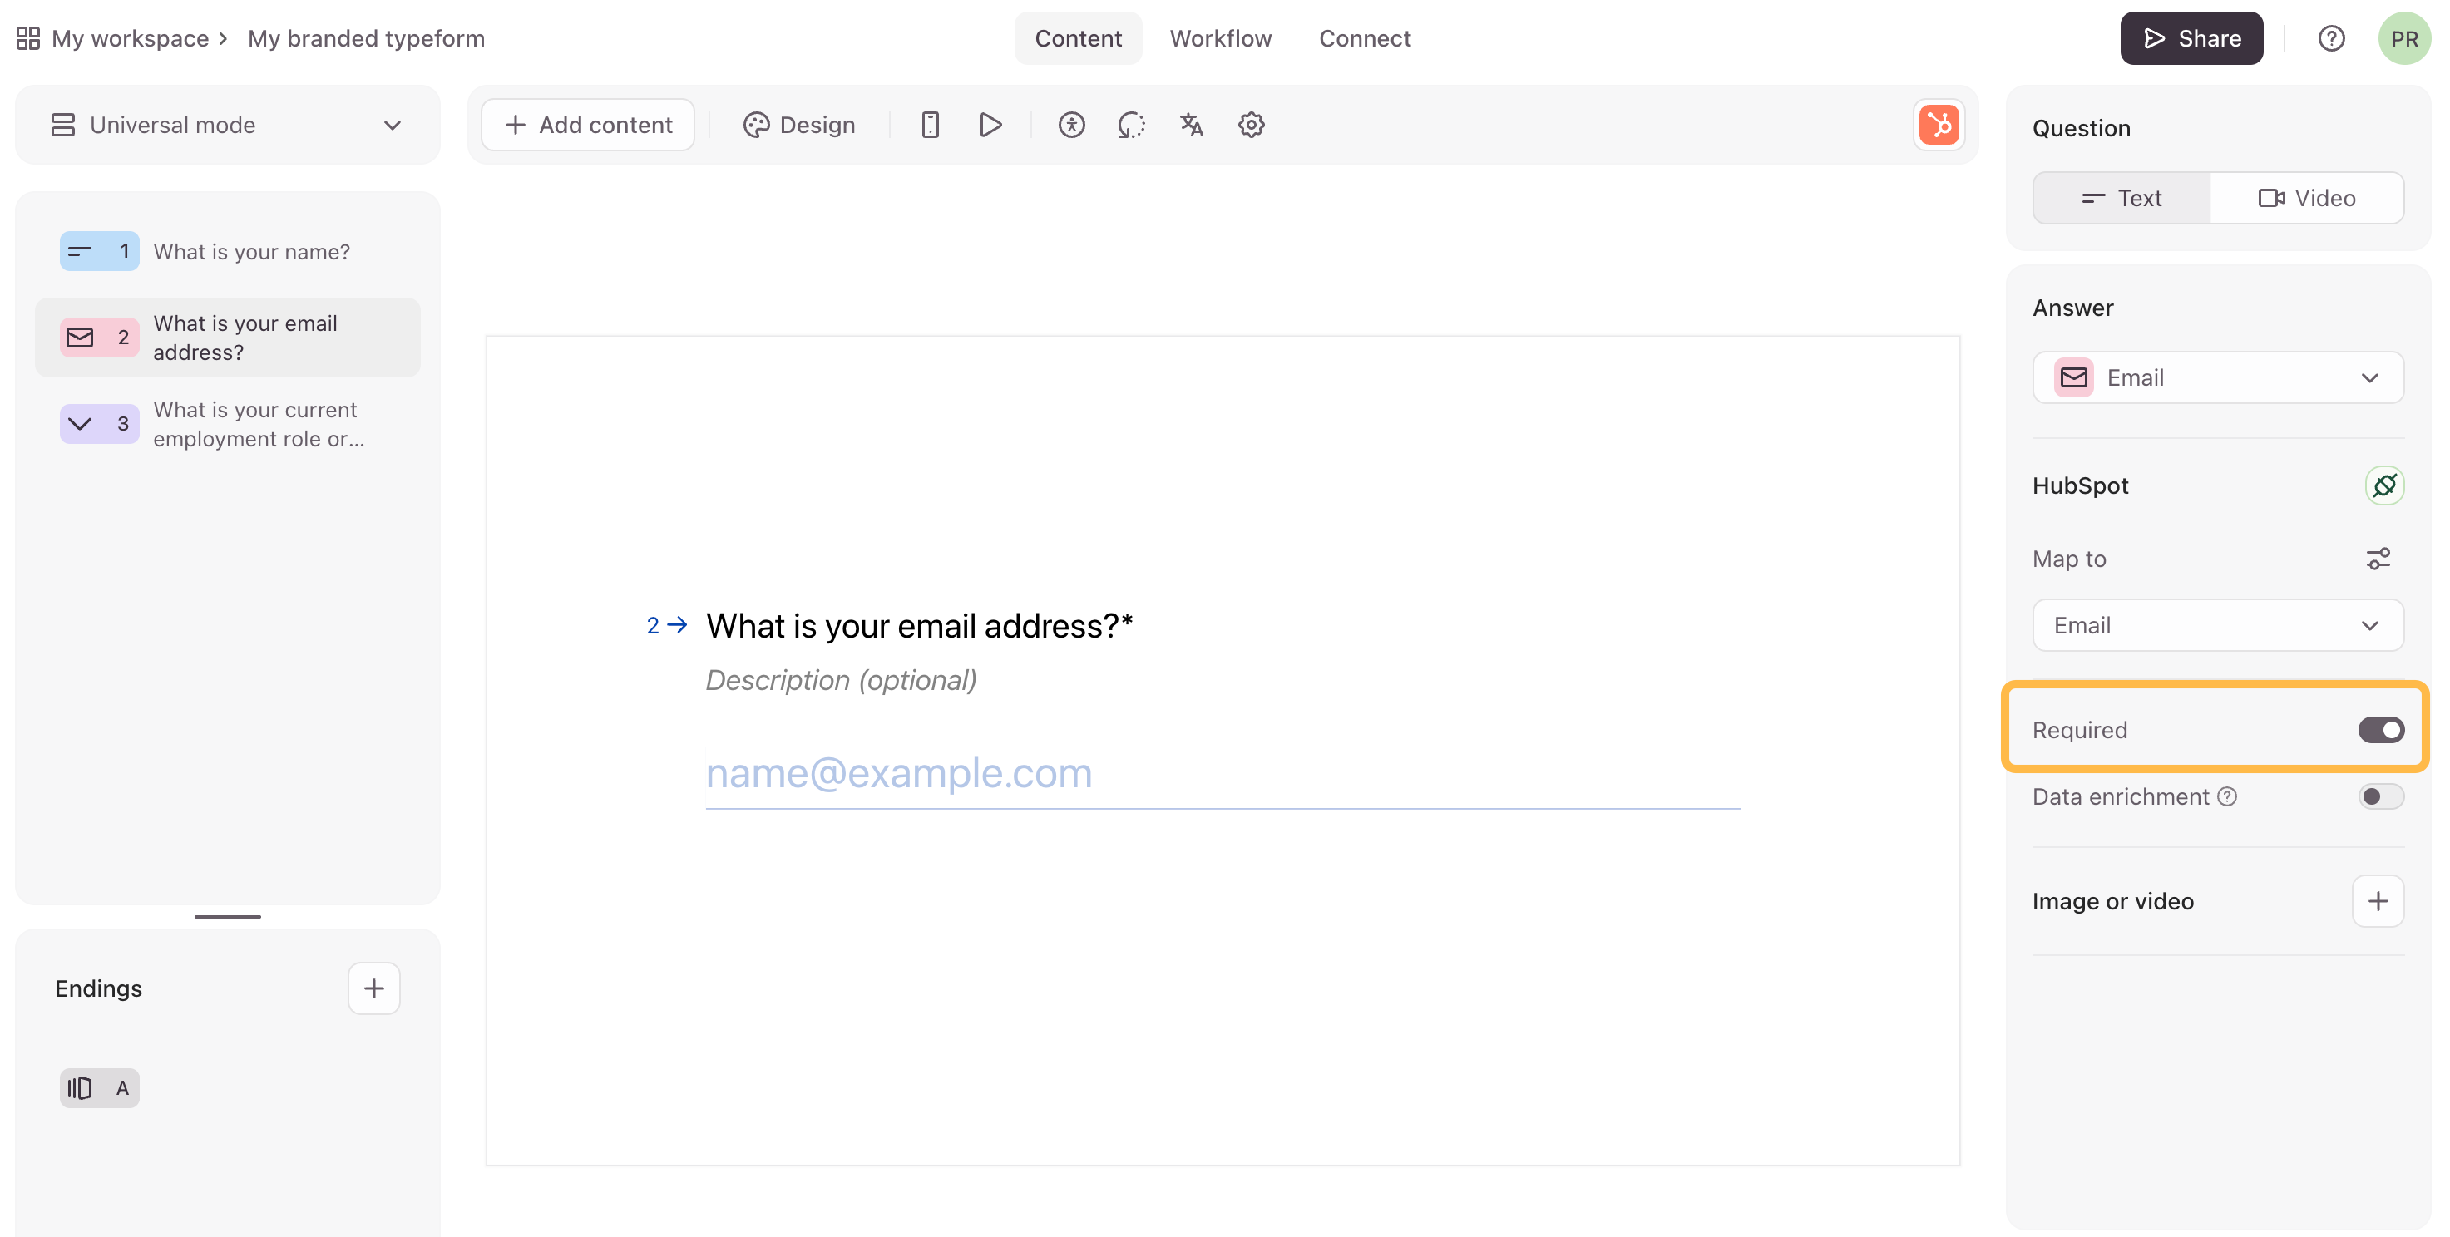Open the Map to Email dropdown
This screenshot has width=2450, height=1237.
point(2217,626)
